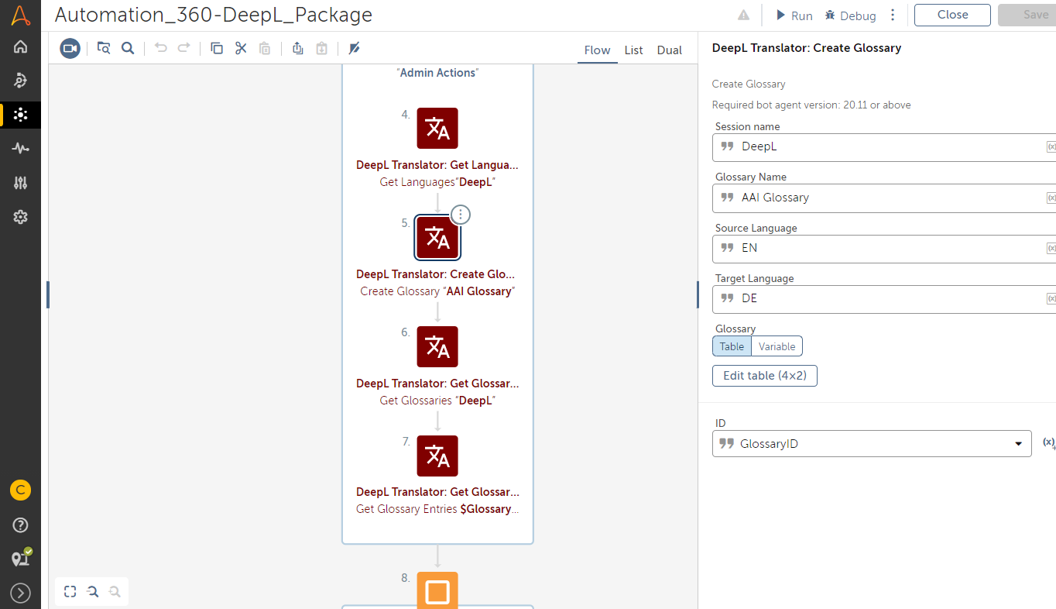Select step 6 Get Glossaries action icon
The height and width of the screenshot is (609, 1056).
[437, 346]
